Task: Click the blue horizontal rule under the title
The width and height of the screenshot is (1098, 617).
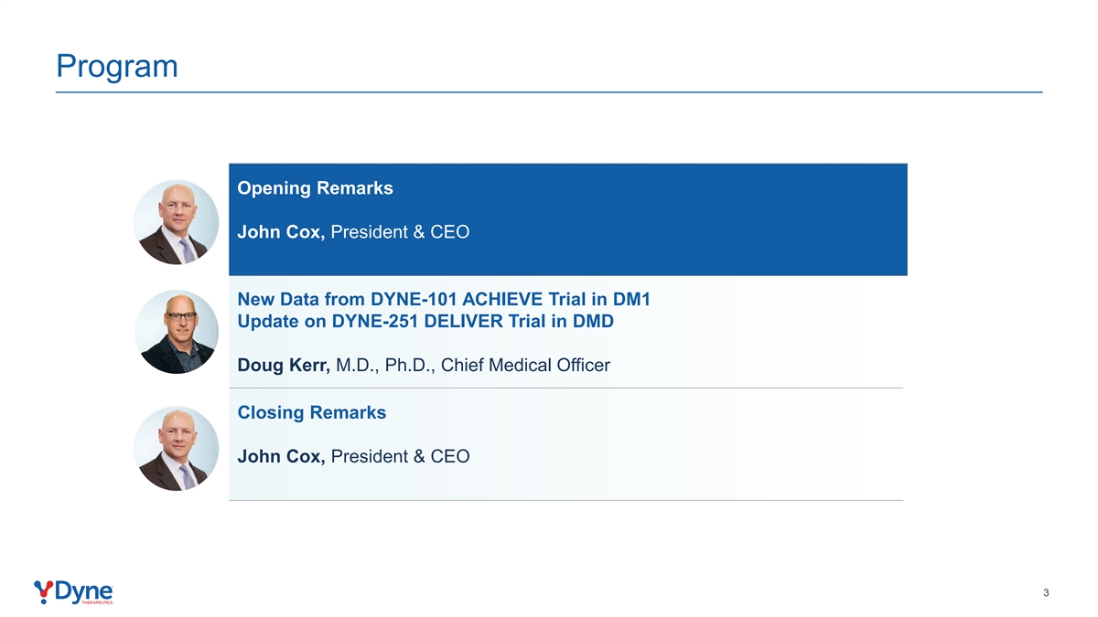Action: point(549,92)
